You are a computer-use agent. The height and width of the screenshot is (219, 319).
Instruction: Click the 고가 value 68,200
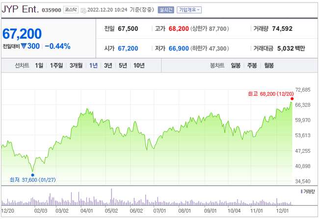click(x=179, y=28)
